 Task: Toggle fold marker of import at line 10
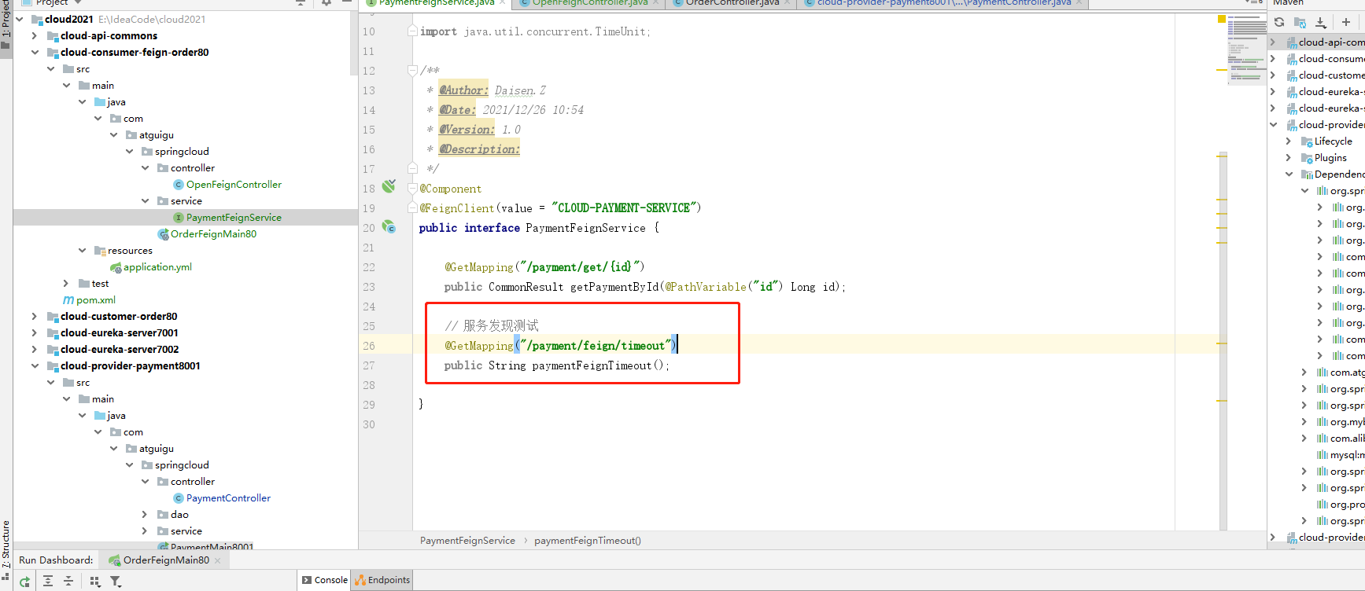coord(412,31)
